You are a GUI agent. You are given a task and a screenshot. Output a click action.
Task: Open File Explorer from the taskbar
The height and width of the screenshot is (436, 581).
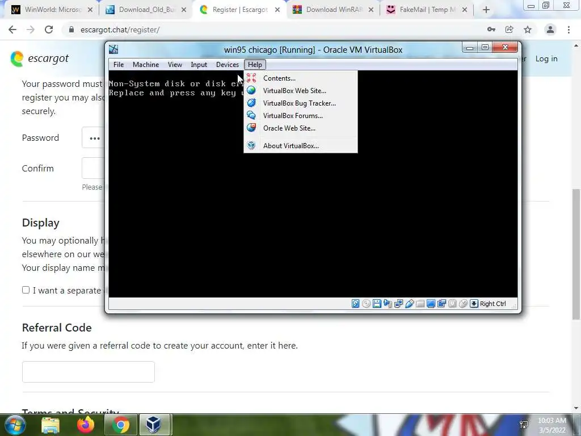pos(50,425)
